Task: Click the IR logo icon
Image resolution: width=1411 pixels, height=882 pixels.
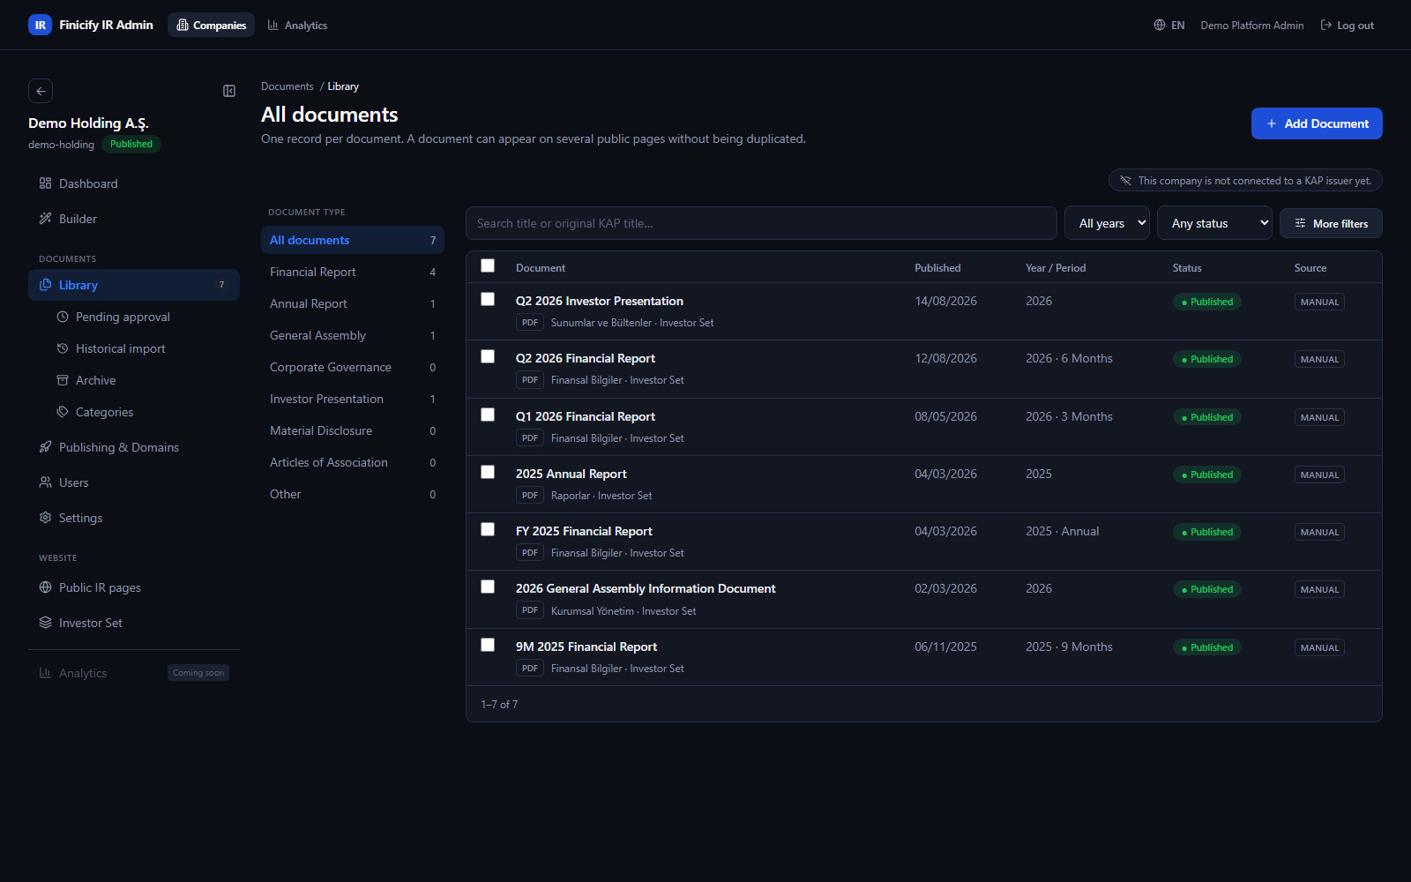Action: (40, 25)
